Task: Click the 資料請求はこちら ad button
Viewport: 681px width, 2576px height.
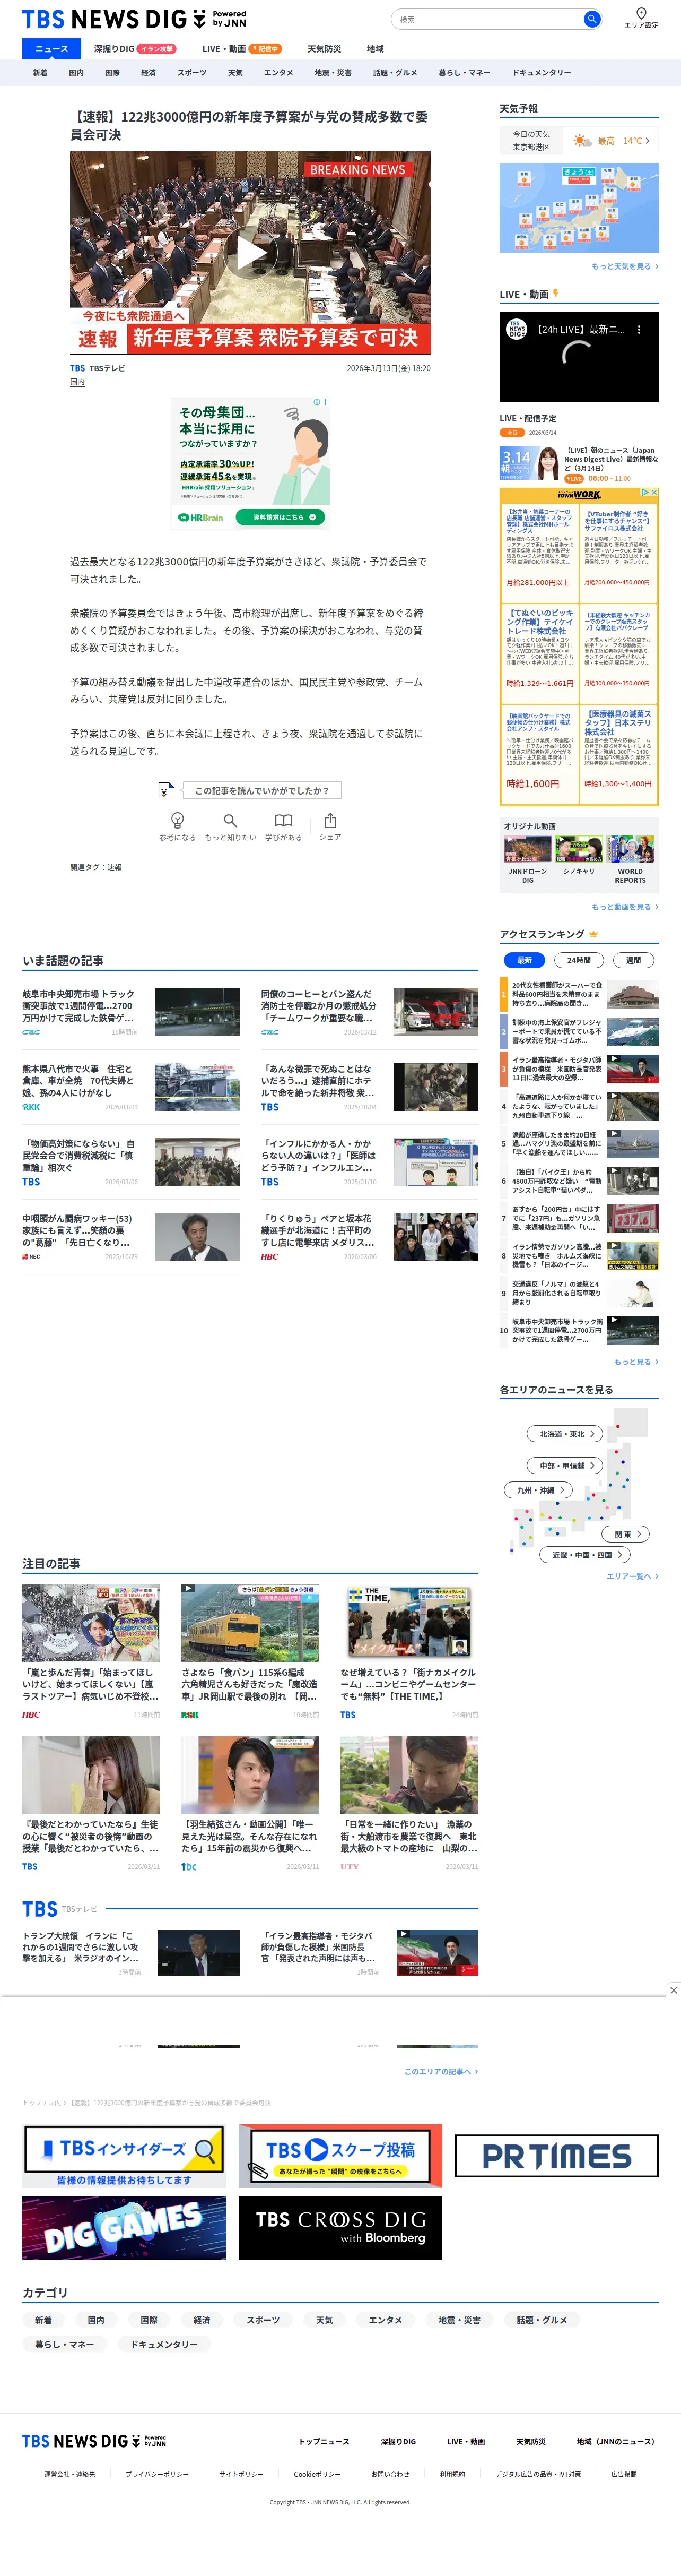Action: pos(281,517)
